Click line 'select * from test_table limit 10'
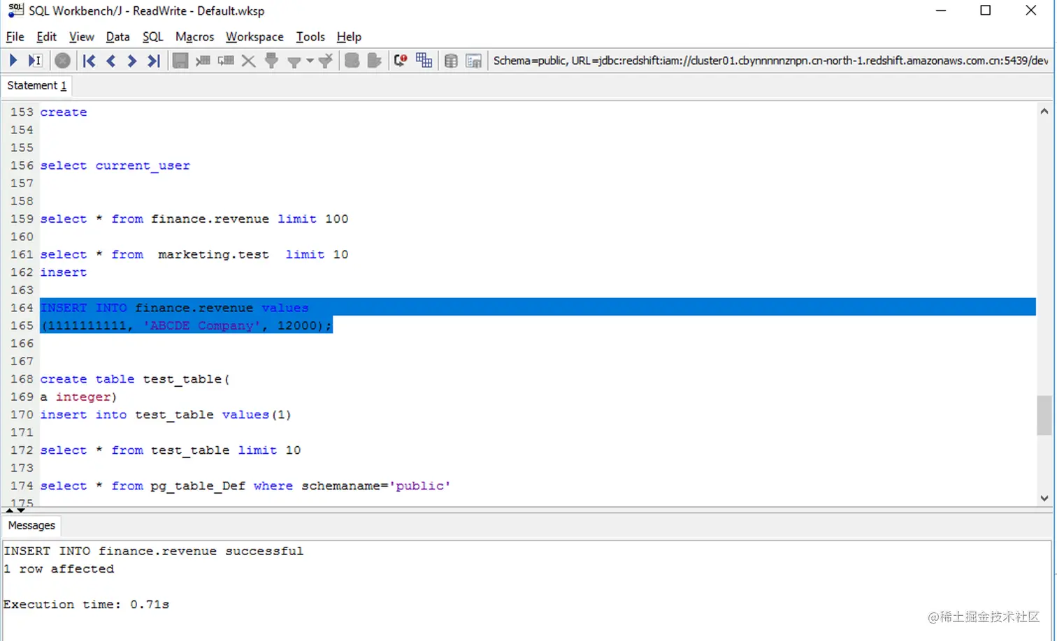The height and width of the screenshot is (641, 1057). (x=171, y=450)
